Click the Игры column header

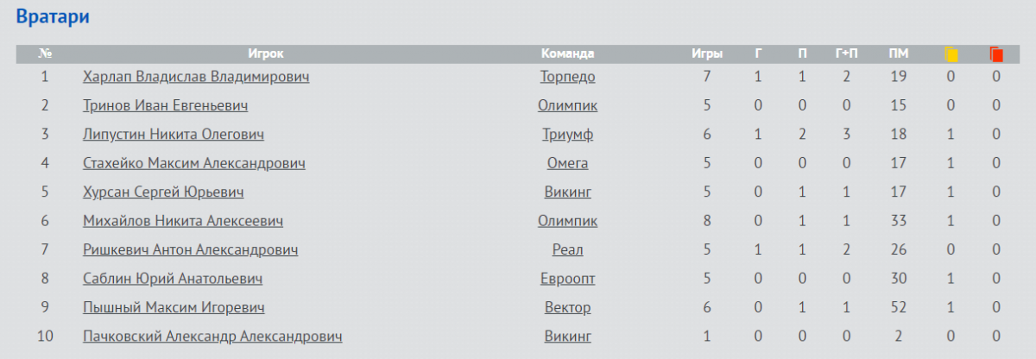click(707, 54)
